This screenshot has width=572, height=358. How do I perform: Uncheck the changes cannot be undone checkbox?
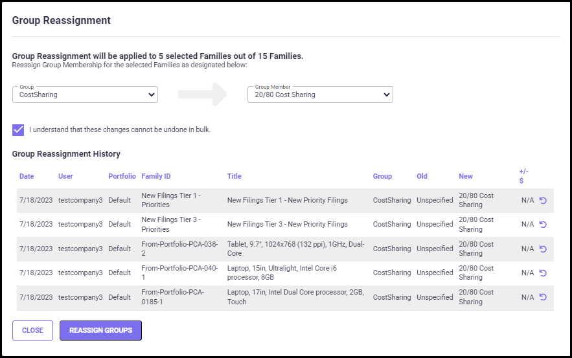pos(18,129)
